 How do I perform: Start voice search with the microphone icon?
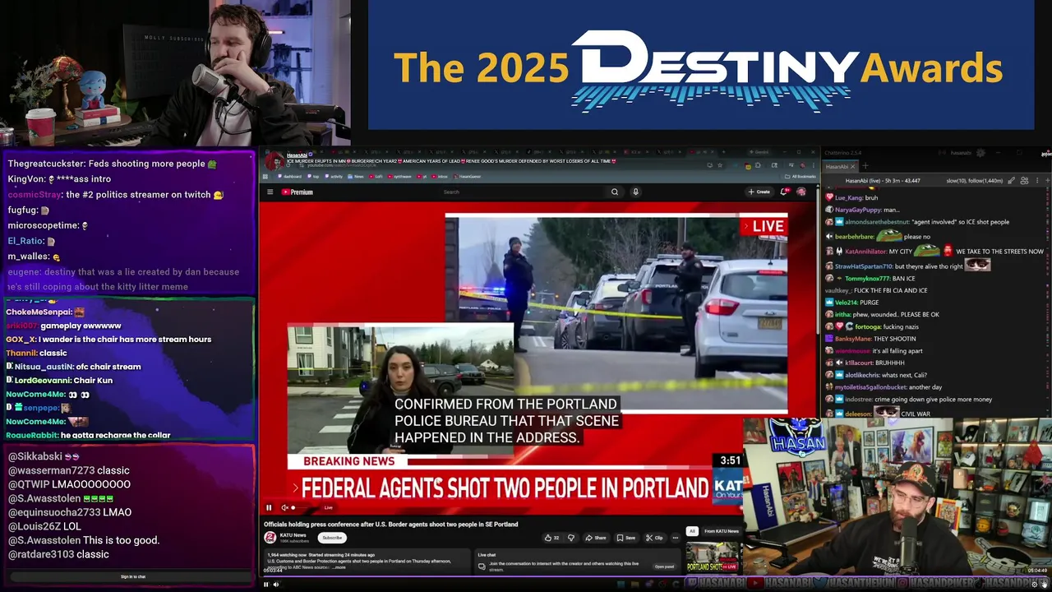[x=635, y=192]
